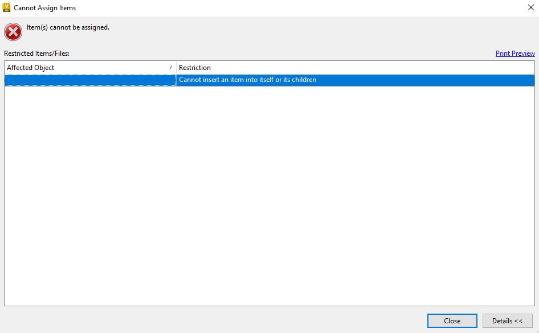The width and height of the screenshot is (539, 333).
Task: Click the Affected Object header label
Action: (30, 67)
